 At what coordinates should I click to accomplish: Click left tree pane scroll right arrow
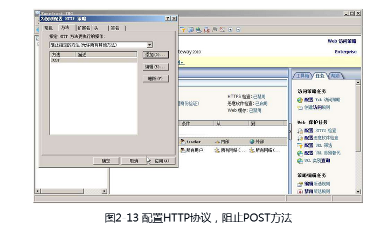click(x=105, y=191)
